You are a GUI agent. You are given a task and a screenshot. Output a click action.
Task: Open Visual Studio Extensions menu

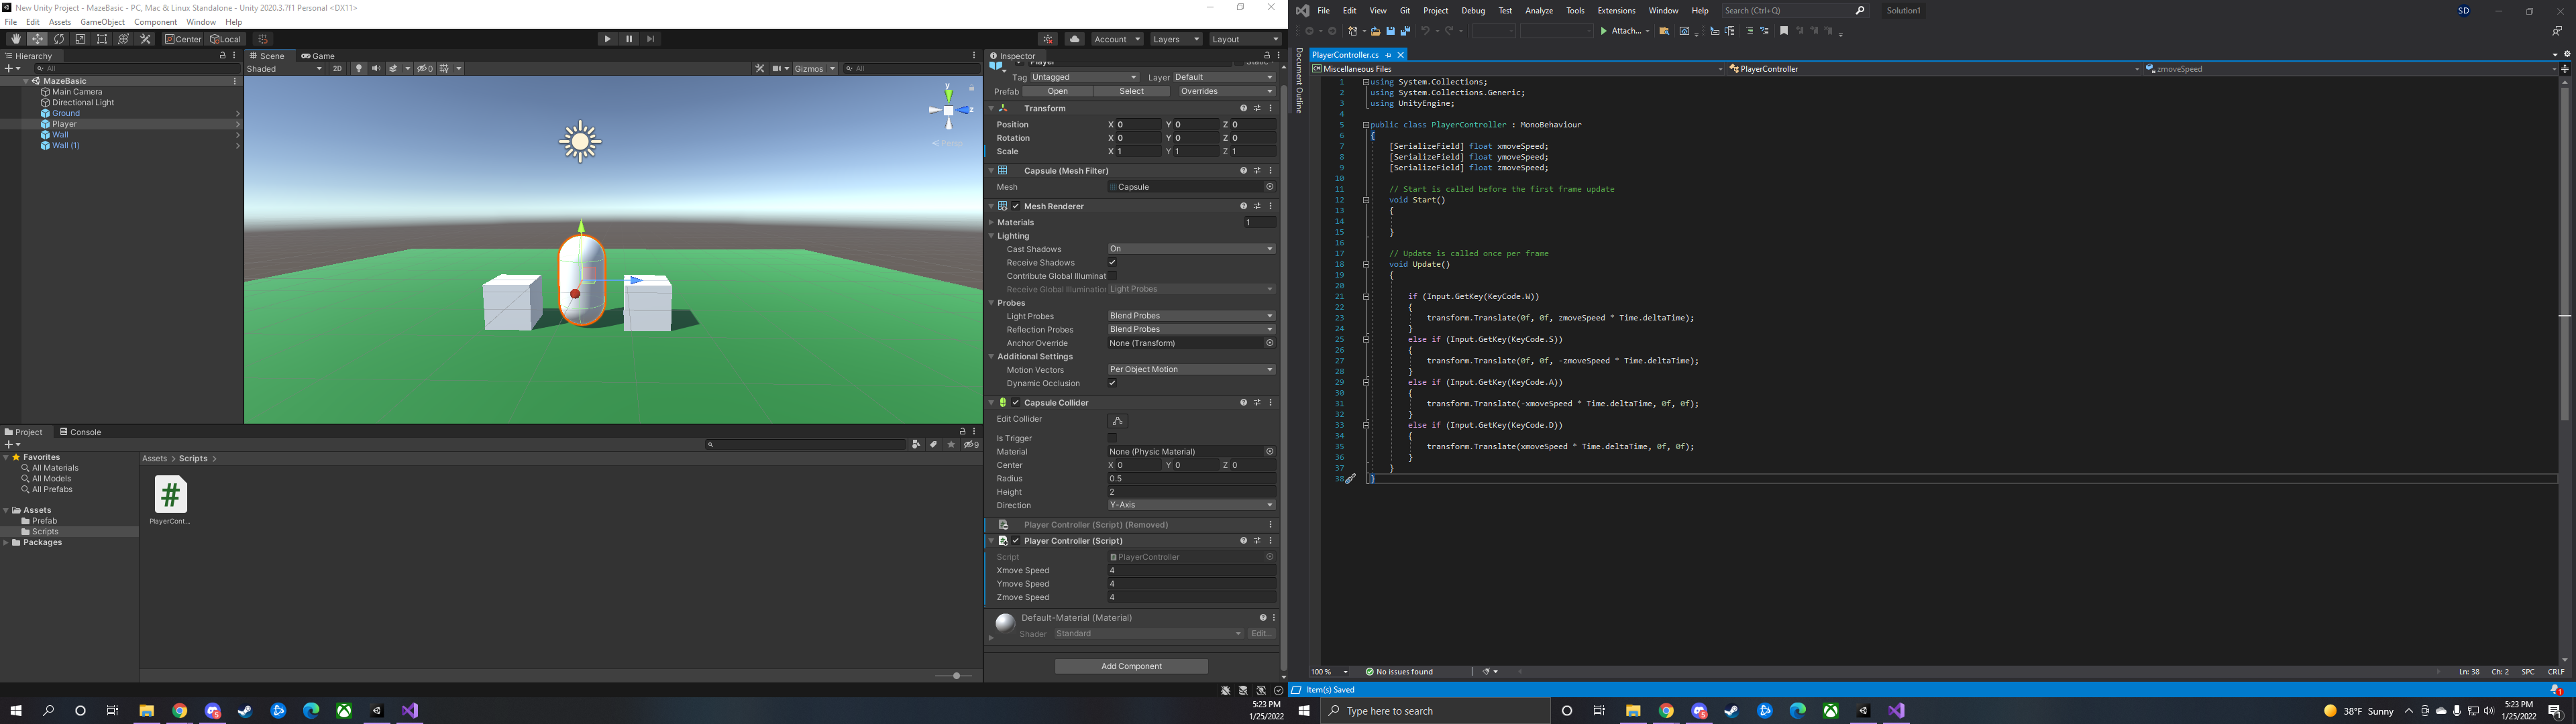point(1616,11)
